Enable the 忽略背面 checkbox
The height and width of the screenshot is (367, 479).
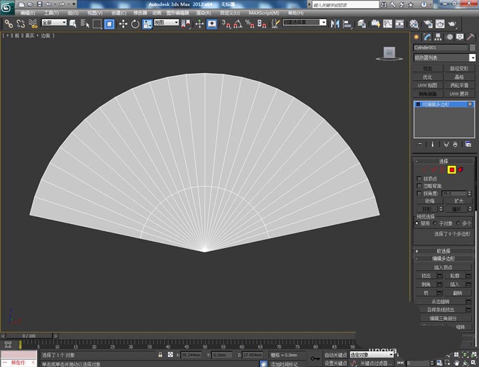pos(419,186)
